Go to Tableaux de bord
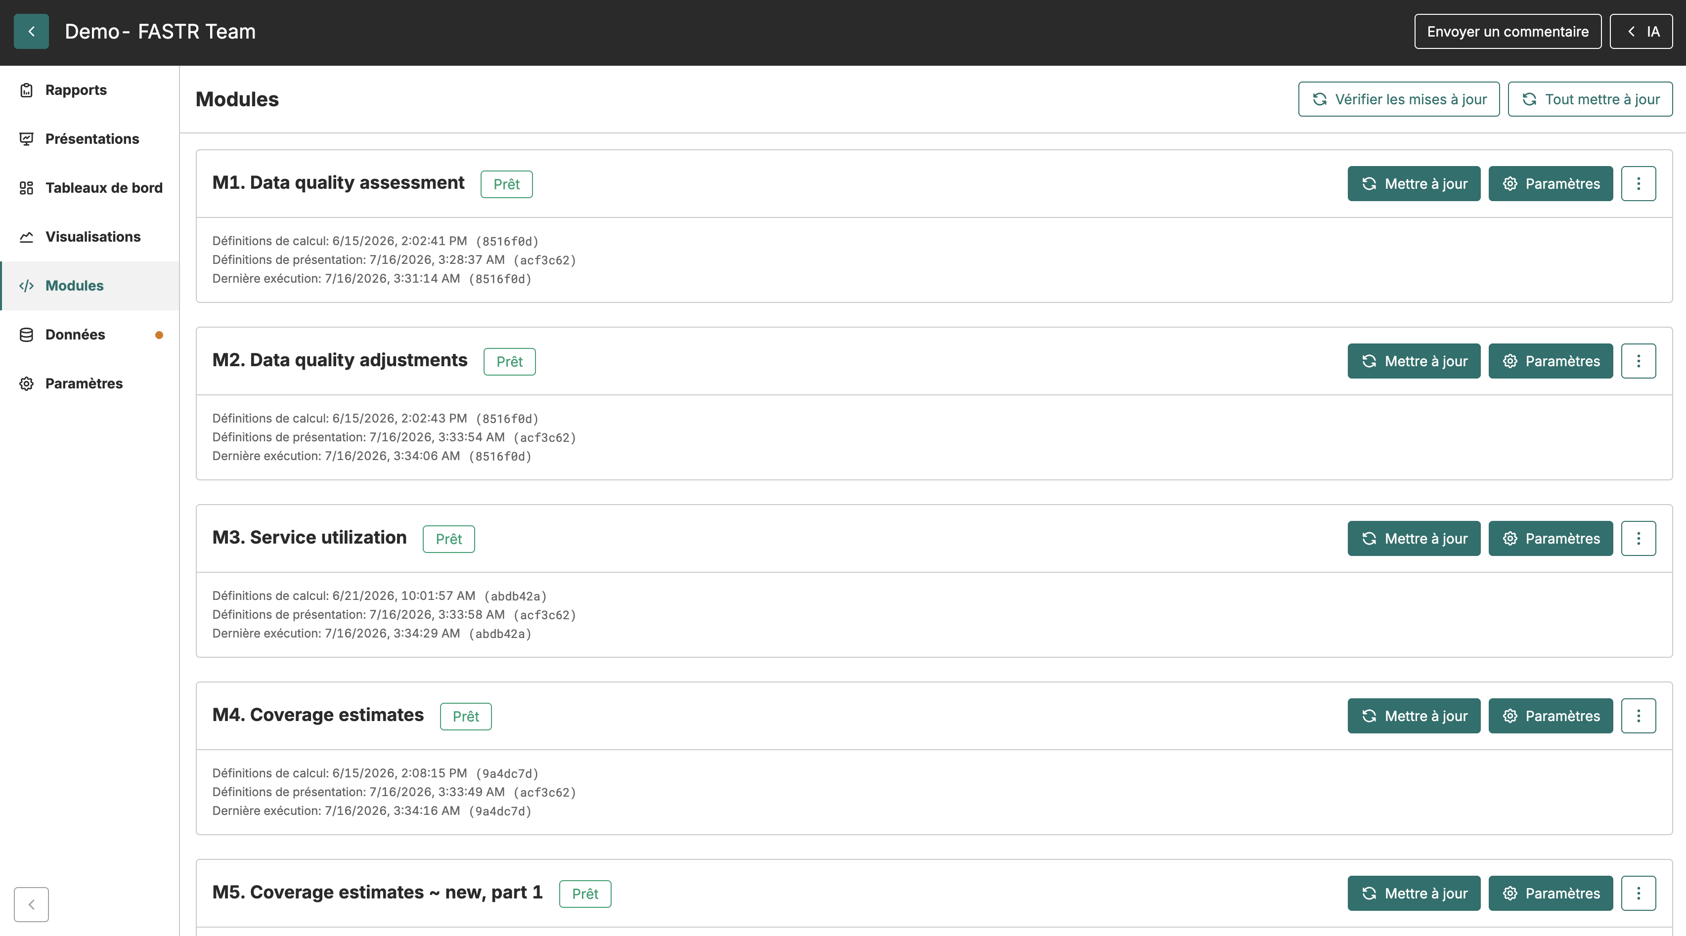 click(89, 188)
